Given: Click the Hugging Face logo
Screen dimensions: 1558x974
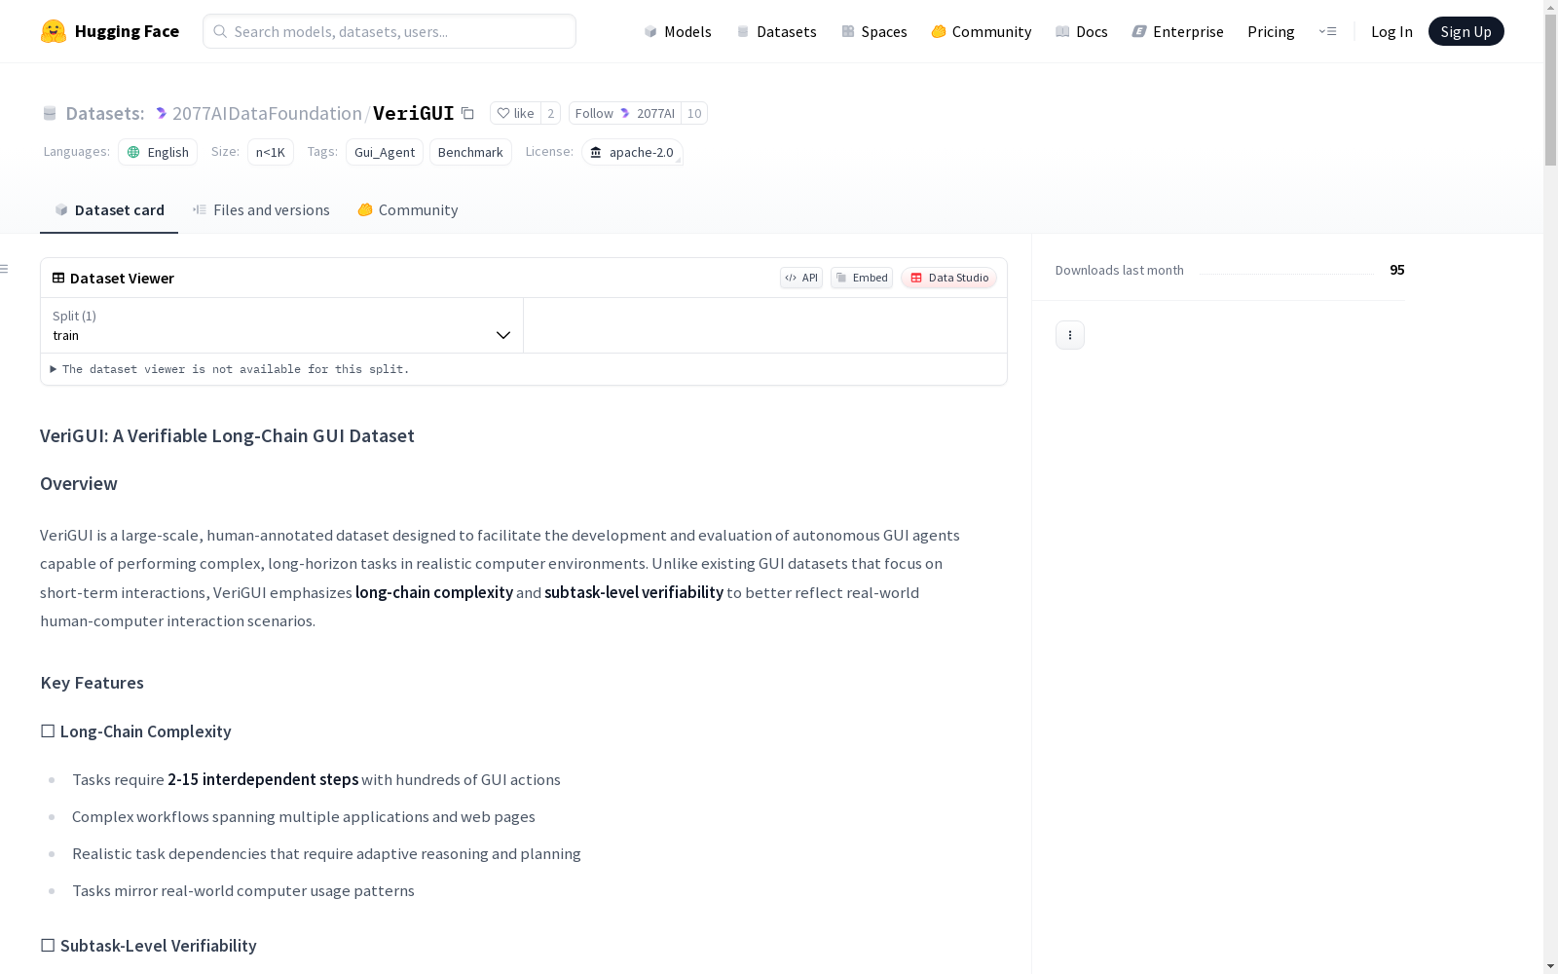Looking at the screenshot, I should [110, 31].
